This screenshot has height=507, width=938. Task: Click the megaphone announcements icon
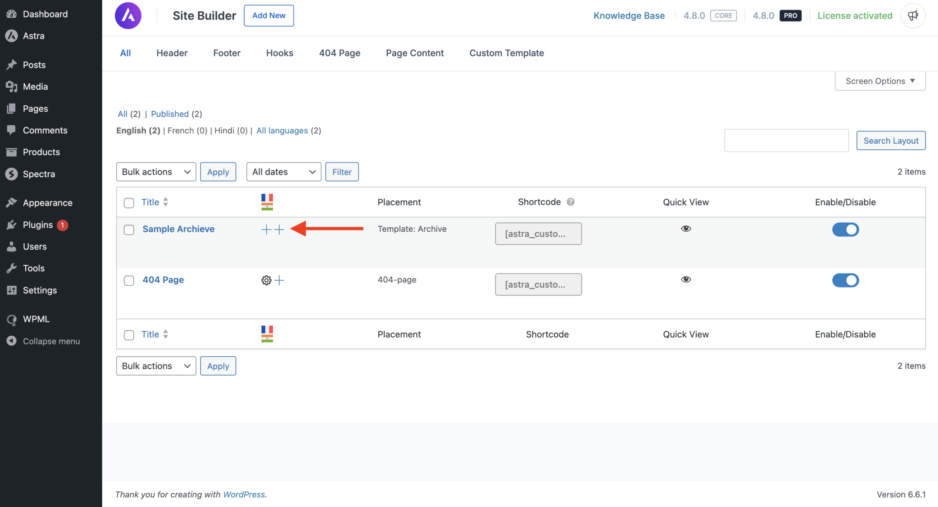(x=913, y=16)
